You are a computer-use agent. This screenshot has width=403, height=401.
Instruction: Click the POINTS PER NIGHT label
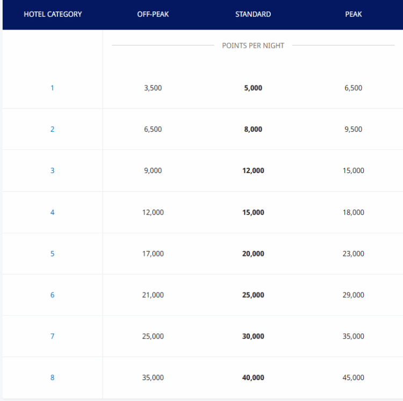[x=253, y=46]
